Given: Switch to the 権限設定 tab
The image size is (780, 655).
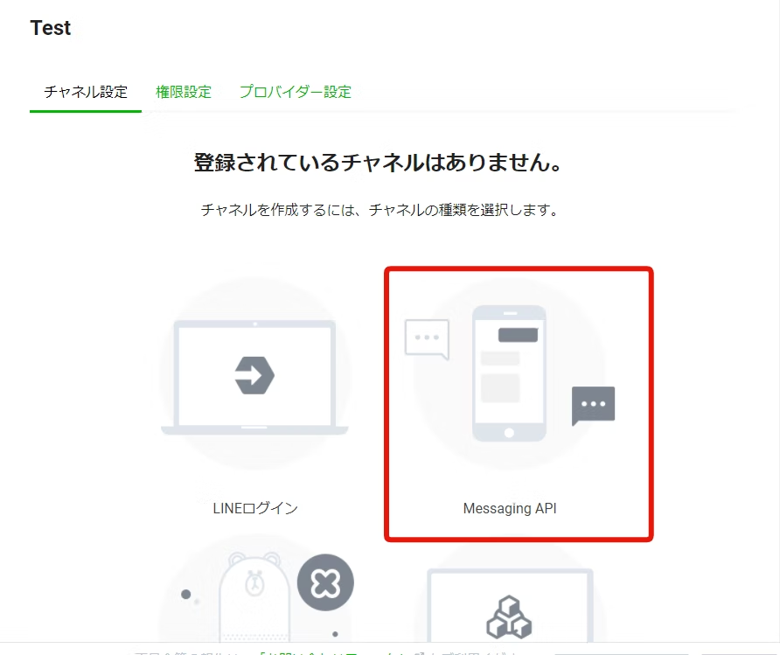Looking at the screenshot, I should pos(184,92).
